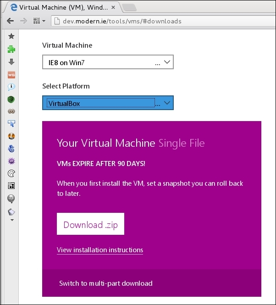Click the Download .zip button
This screenshot has height=305, width=276.
pos(90,224)
